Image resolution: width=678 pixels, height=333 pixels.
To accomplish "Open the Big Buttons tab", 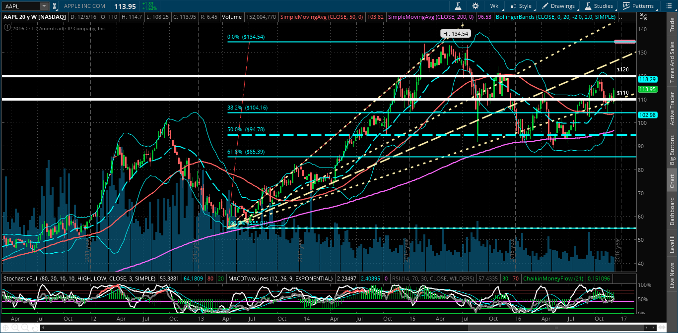I will pos(672,150).
